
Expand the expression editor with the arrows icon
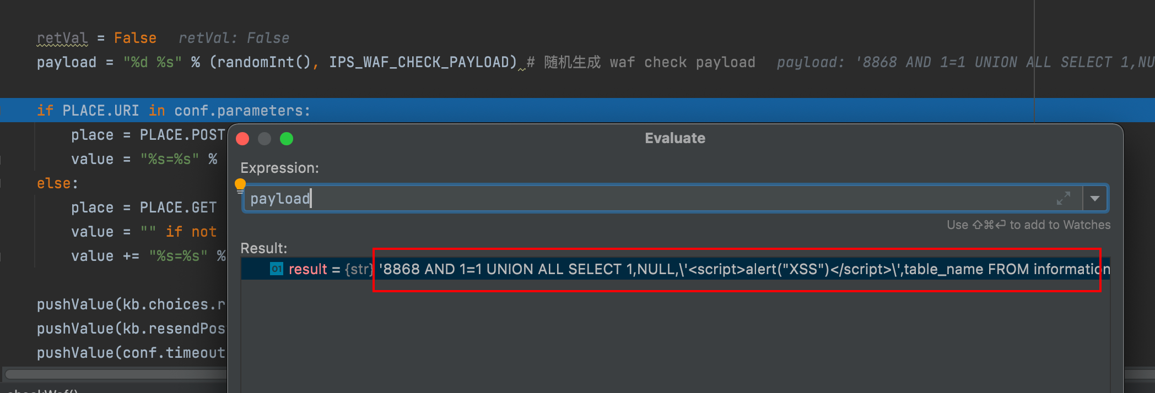[x=1063, y=198]
